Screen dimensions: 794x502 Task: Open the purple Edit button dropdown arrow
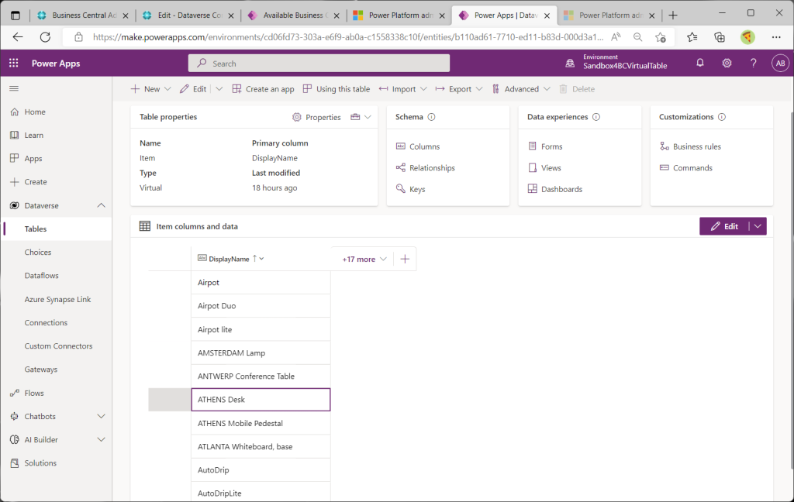758,226
